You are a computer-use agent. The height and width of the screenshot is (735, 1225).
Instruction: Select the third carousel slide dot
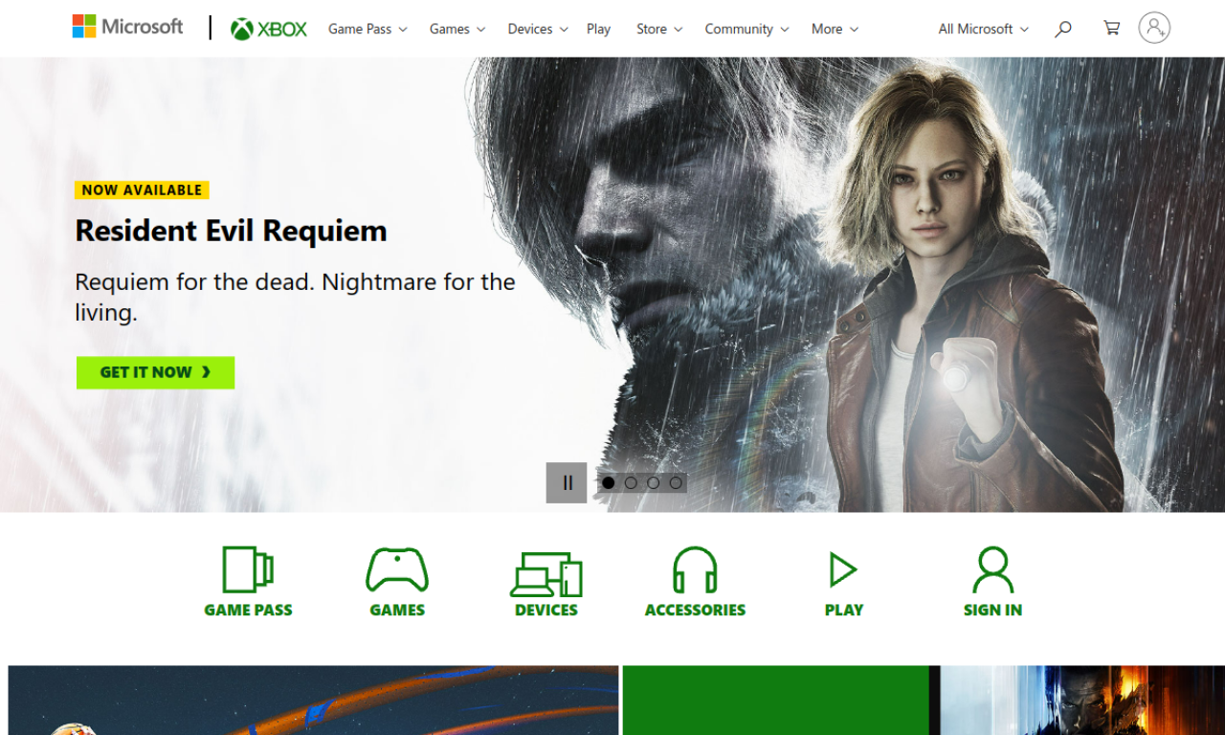[x=654, y=482]
